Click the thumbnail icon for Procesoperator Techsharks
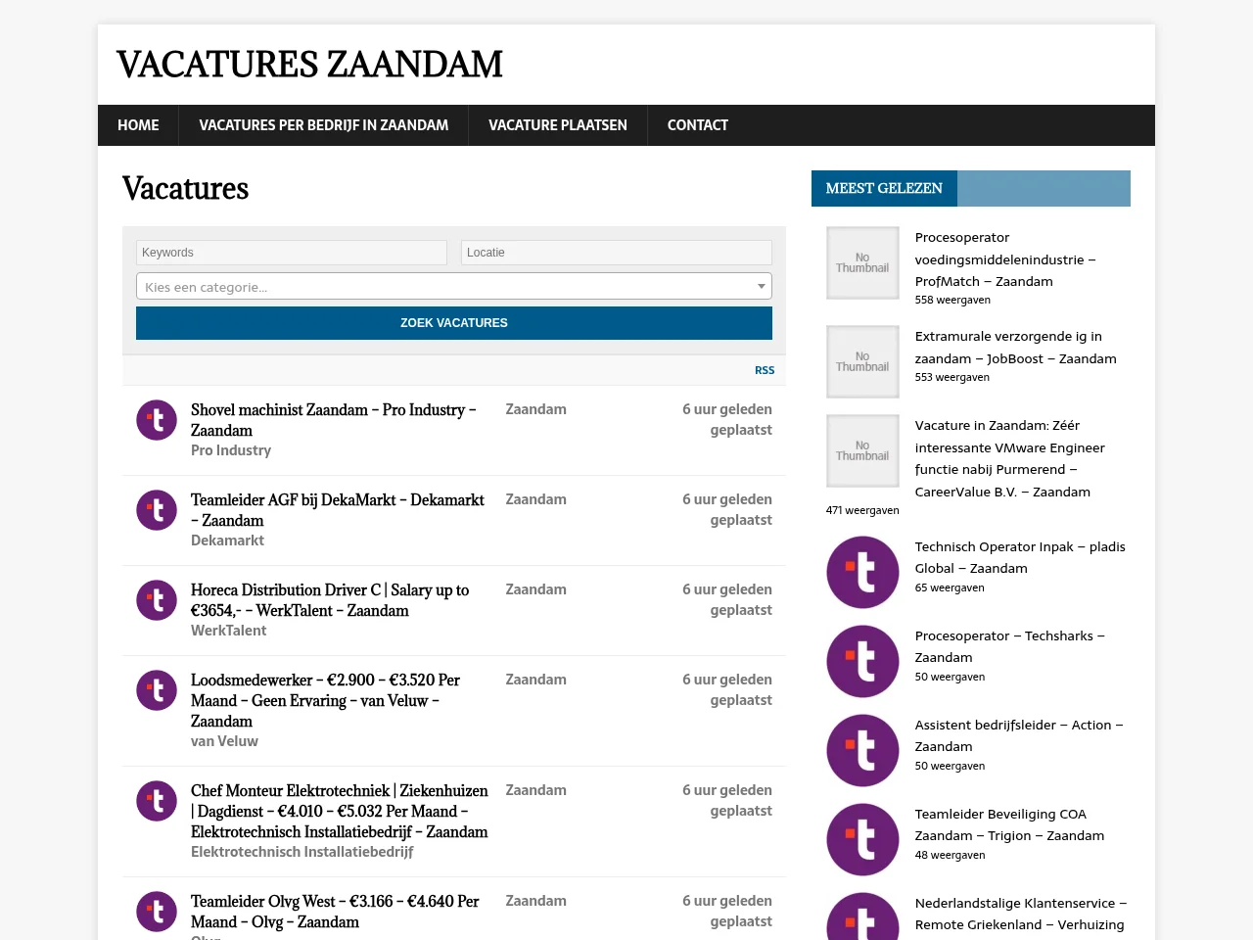This screenshot has height=940, width=1253. [x=862, y=662]
